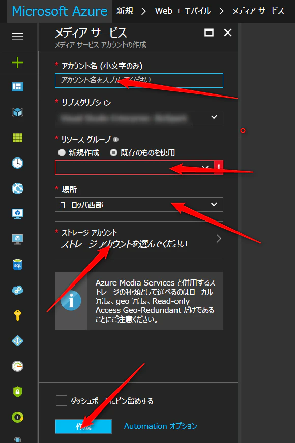
Task: Open the hamburger menu in the sidebar
Action: coord(17,37)
